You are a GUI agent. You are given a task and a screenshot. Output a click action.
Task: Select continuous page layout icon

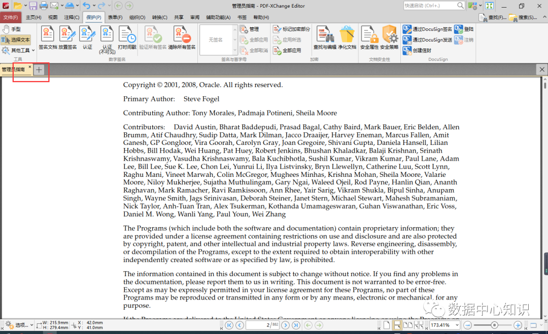[397, 325]
